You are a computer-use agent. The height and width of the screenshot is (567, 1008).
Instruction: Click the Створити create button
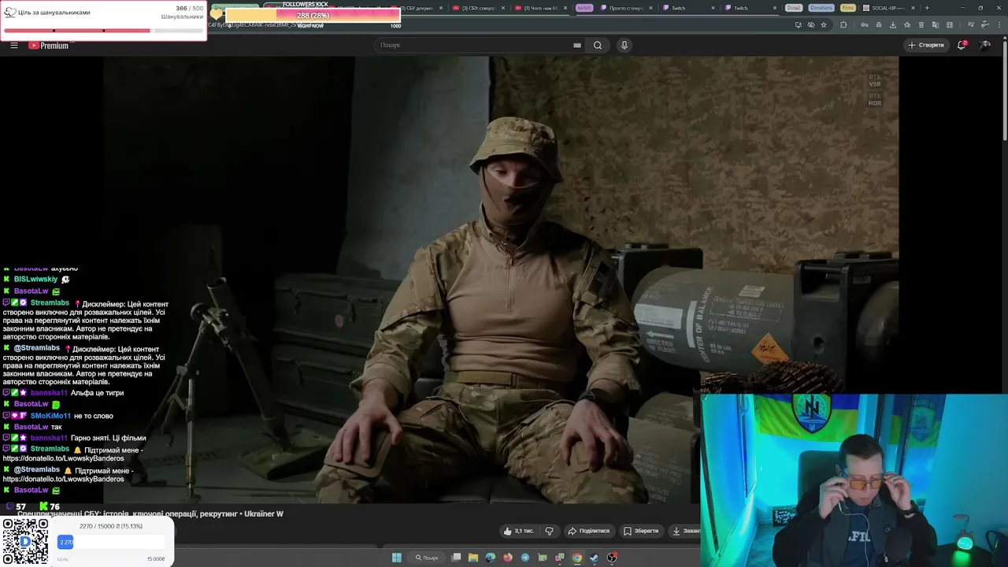(x=926, y=45)
